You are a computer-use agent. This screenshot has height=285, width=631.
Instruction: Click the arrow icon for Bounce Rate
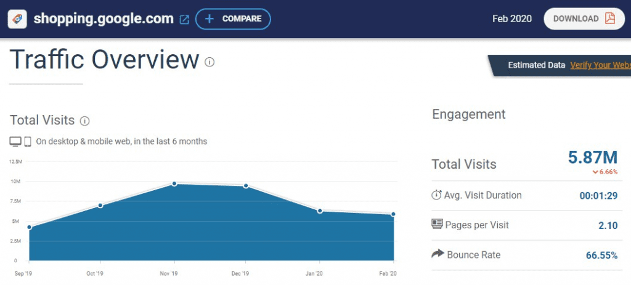438,254
